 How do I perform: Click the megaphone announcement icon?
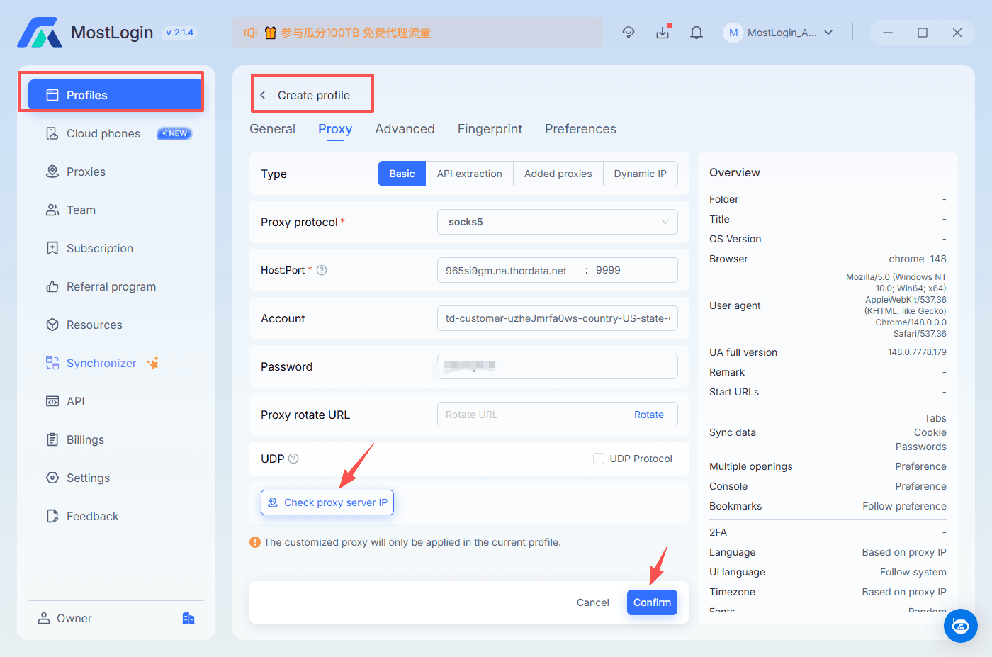tap(250, 33)
